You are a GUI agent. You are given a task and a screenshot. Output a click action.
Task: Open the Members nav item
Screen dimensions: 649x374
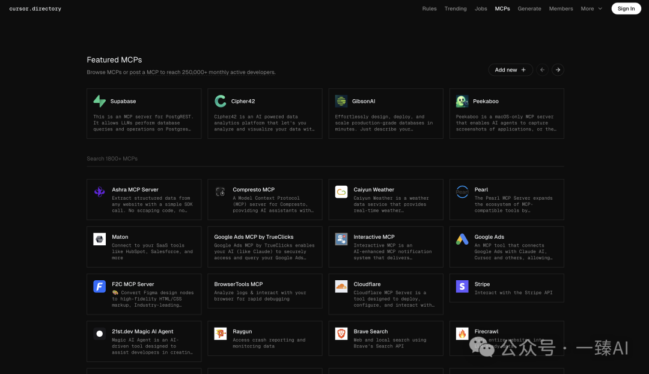pos(561,8)
